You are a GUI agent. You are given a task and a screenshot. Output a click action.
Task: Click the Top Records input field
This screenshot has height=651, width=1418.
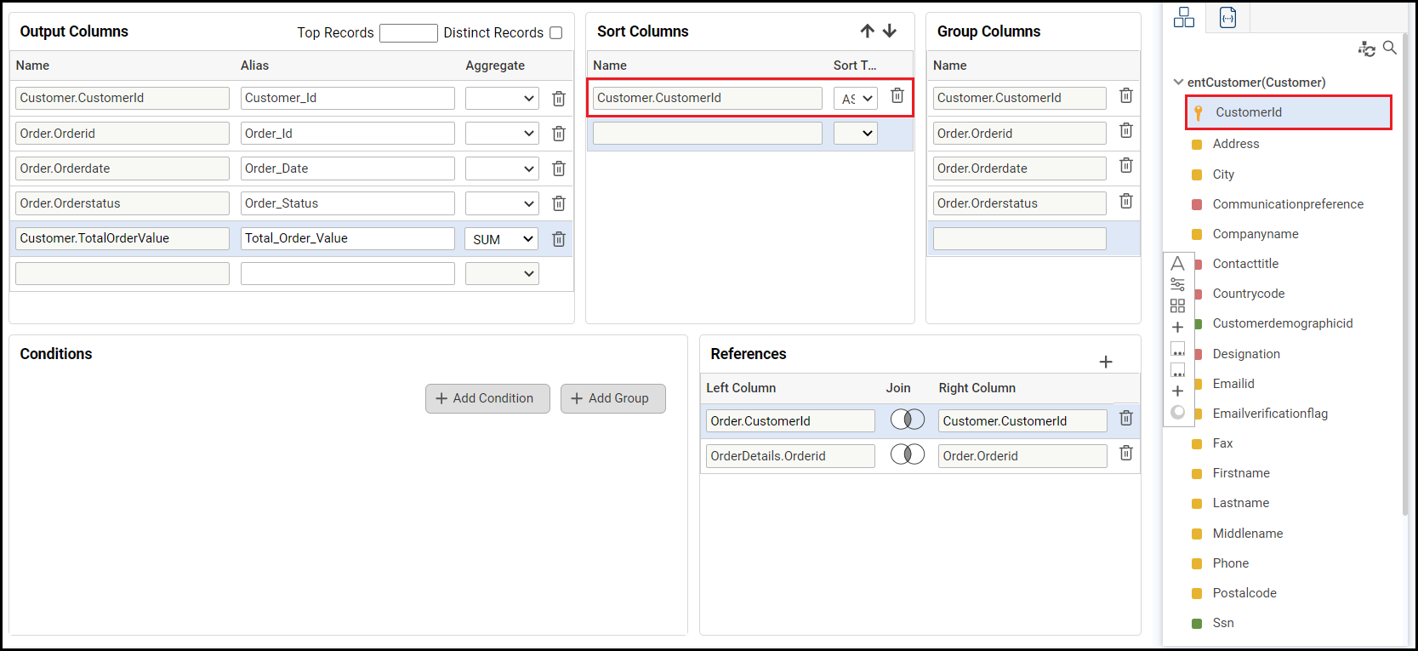point(408,33)
